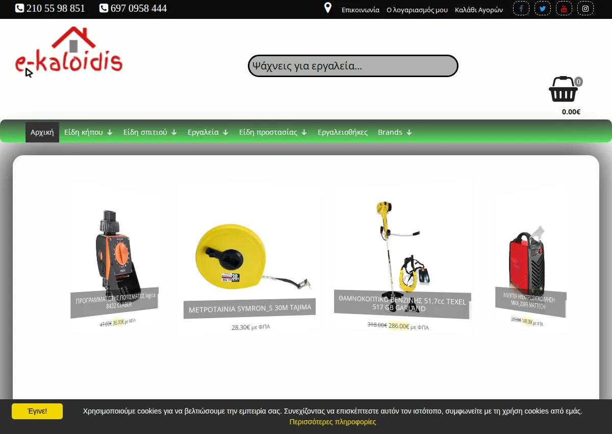The width and height of the screenshot is (612, 434).
Task: Click the 286.00€ brush cutter sale price
Action: (399, 326)
